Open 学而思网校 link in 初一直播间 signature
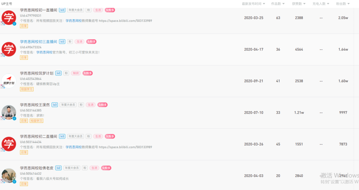Image resolution: width=359 pixels, height=190 pixels. tap(73, 21)
